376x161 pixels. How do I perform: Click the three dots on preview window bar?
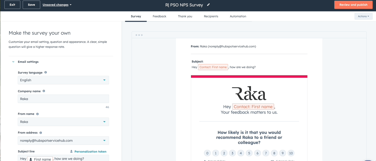click(x=139, y=35)
